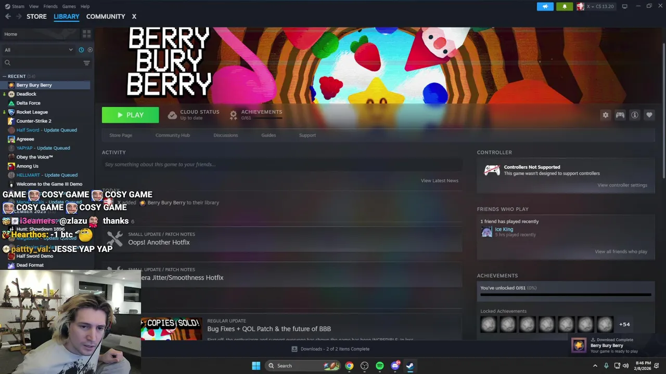Viewport: 666px width, 374px height.
Task: Open the Achievements 0/61 summary
Action: click(256, 115)
